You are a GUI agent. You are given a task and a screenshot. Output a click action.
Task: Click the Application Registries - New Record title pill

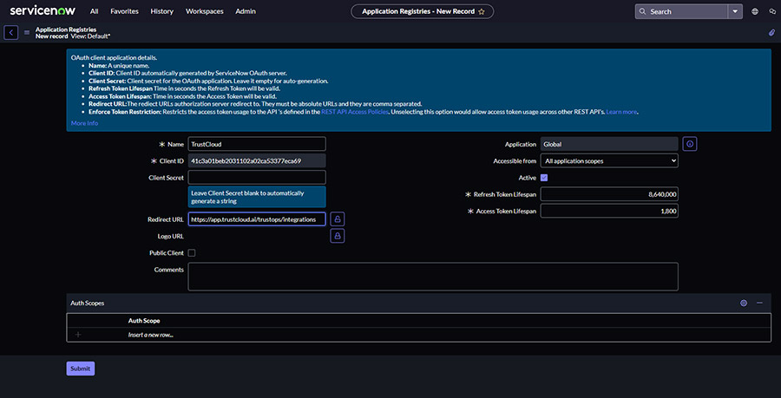tap(423, 11)
